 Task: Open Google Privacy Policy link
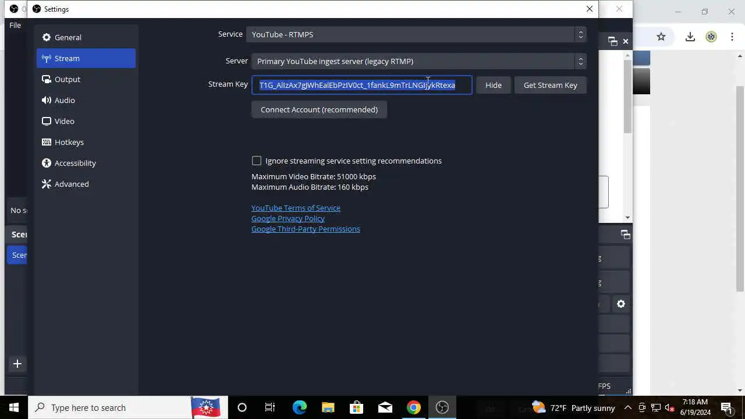coord(288,218)
